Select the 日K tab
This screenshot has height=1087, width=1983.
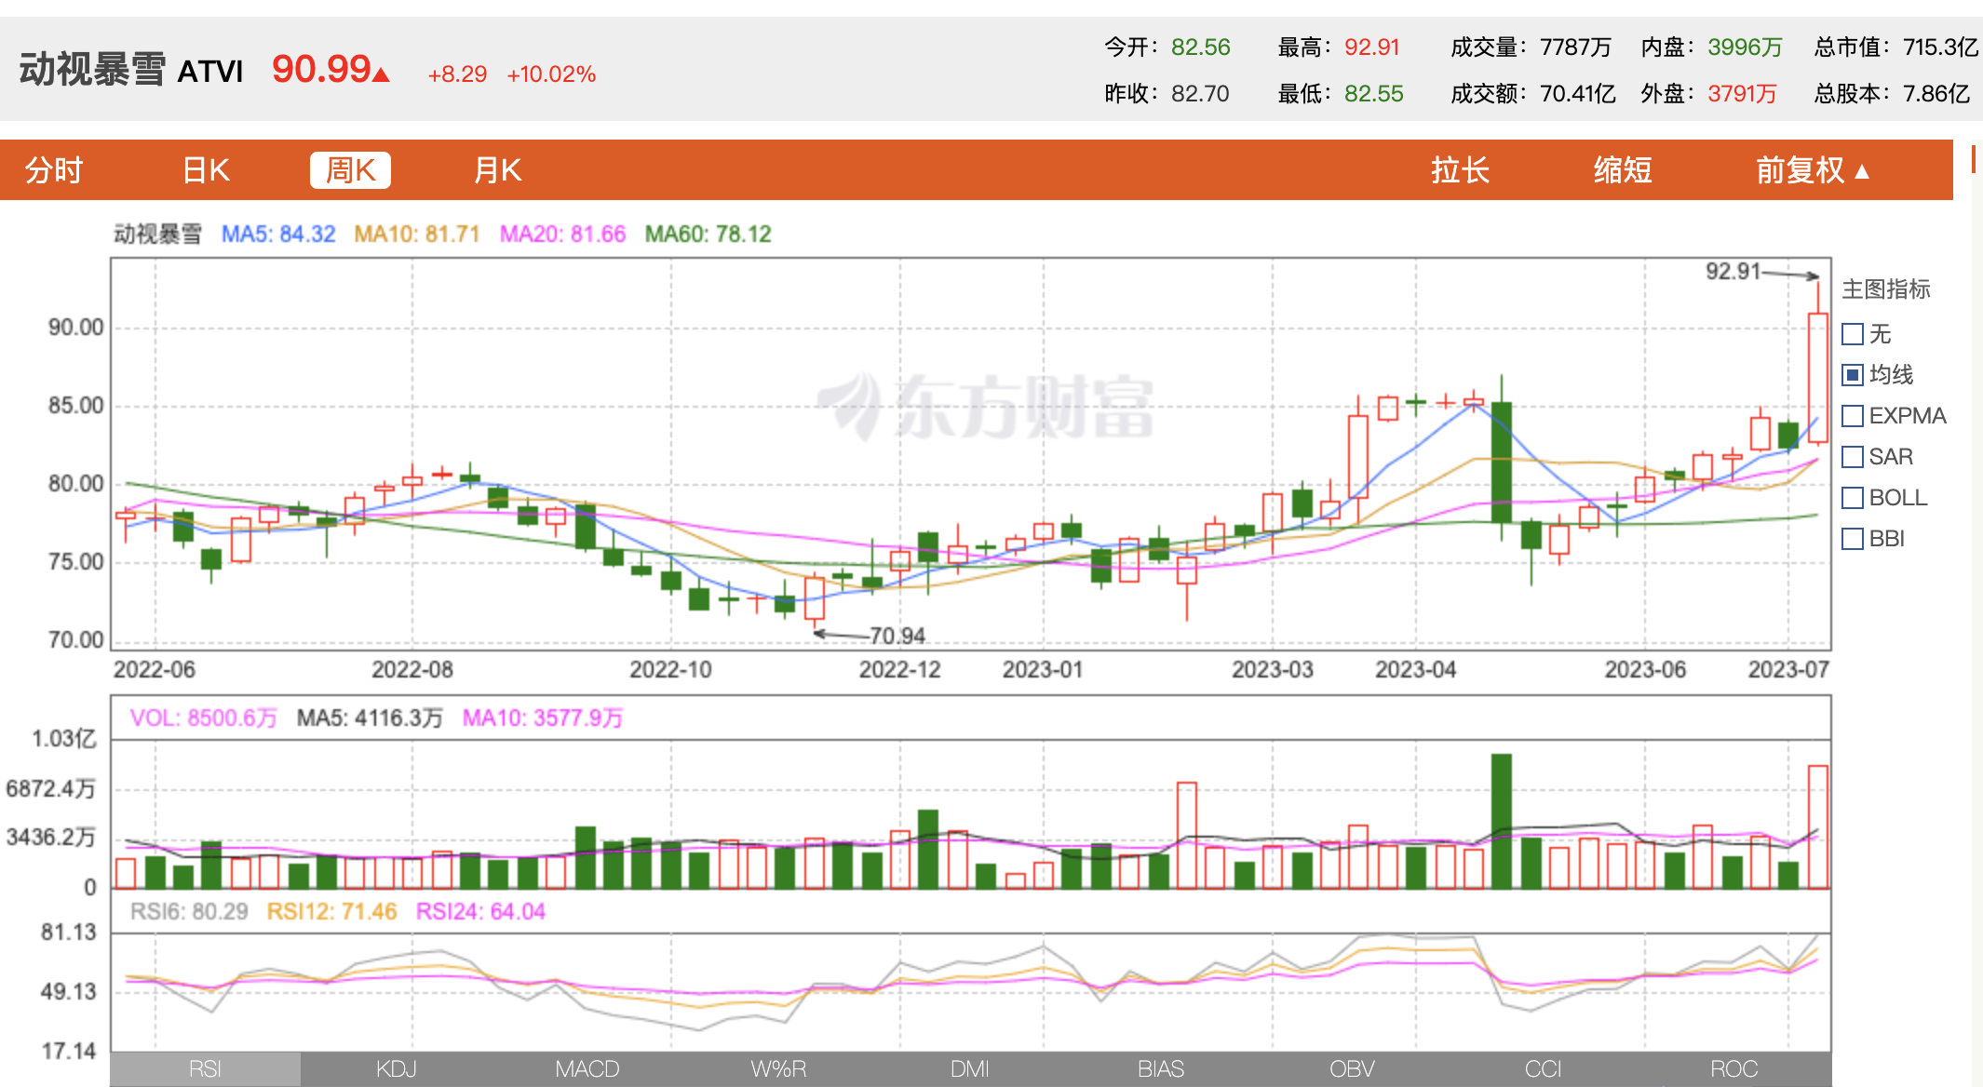click(206, 170)
